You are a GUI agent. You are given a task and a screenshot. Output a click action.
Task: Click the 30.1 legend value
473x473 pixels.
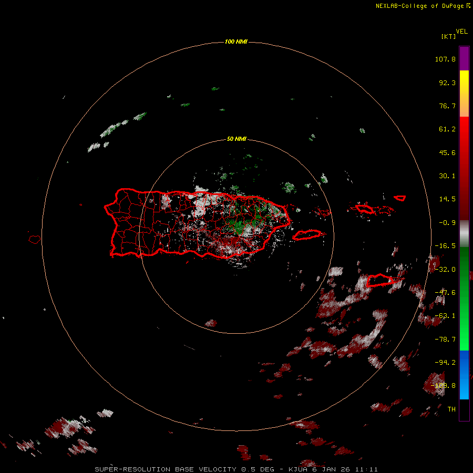pos(447,176)
